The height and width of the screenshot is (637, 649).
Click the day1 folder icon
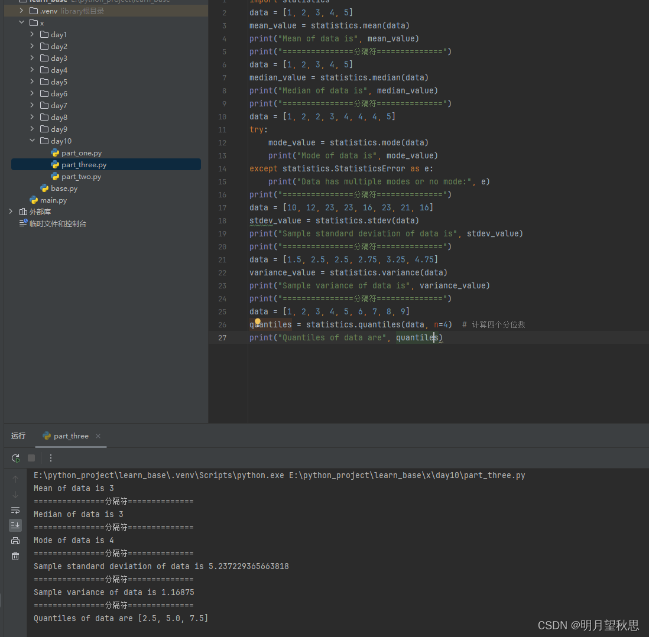pyautogui.click(x=44, y=34)
